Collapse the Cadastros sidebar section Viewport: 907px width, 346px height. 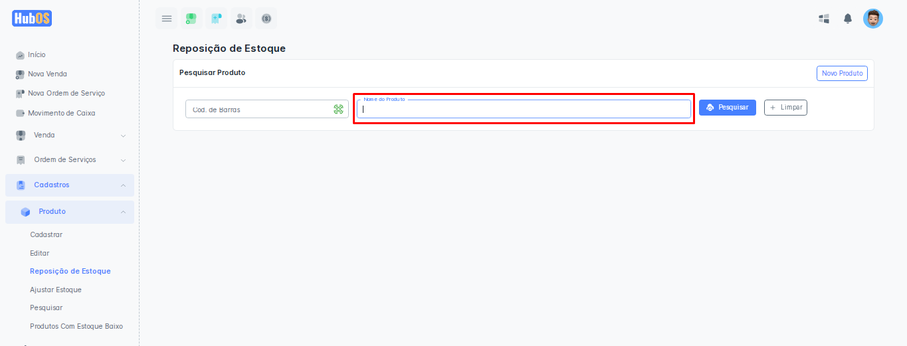click(x=70, y=185)
